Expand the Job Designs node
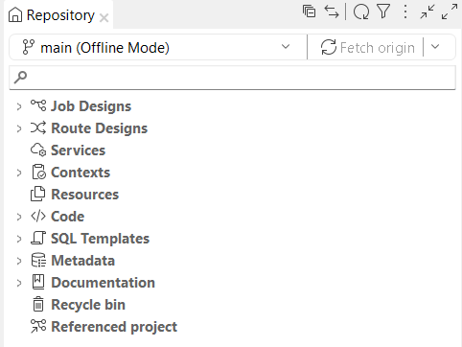The width and height of the screenshot is (462, 347). tap(19, 106)
